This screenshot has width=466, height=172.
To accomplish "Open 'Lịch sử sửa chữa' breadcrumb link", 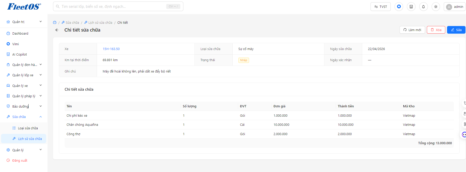I will tap(98, 22).
